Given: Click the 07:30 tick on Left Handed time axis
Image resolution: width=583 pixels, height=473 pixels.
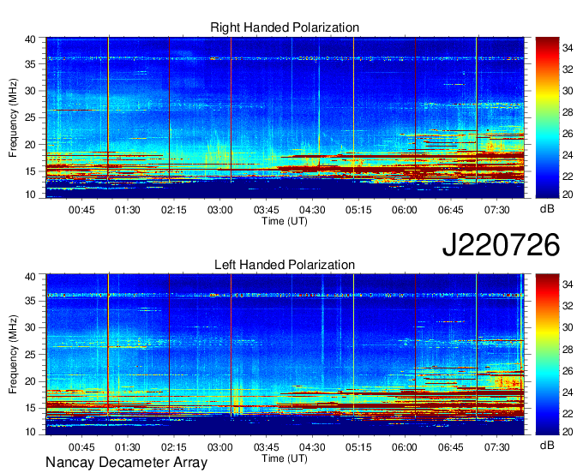Looking at the screenshot, I should point(496,447).
